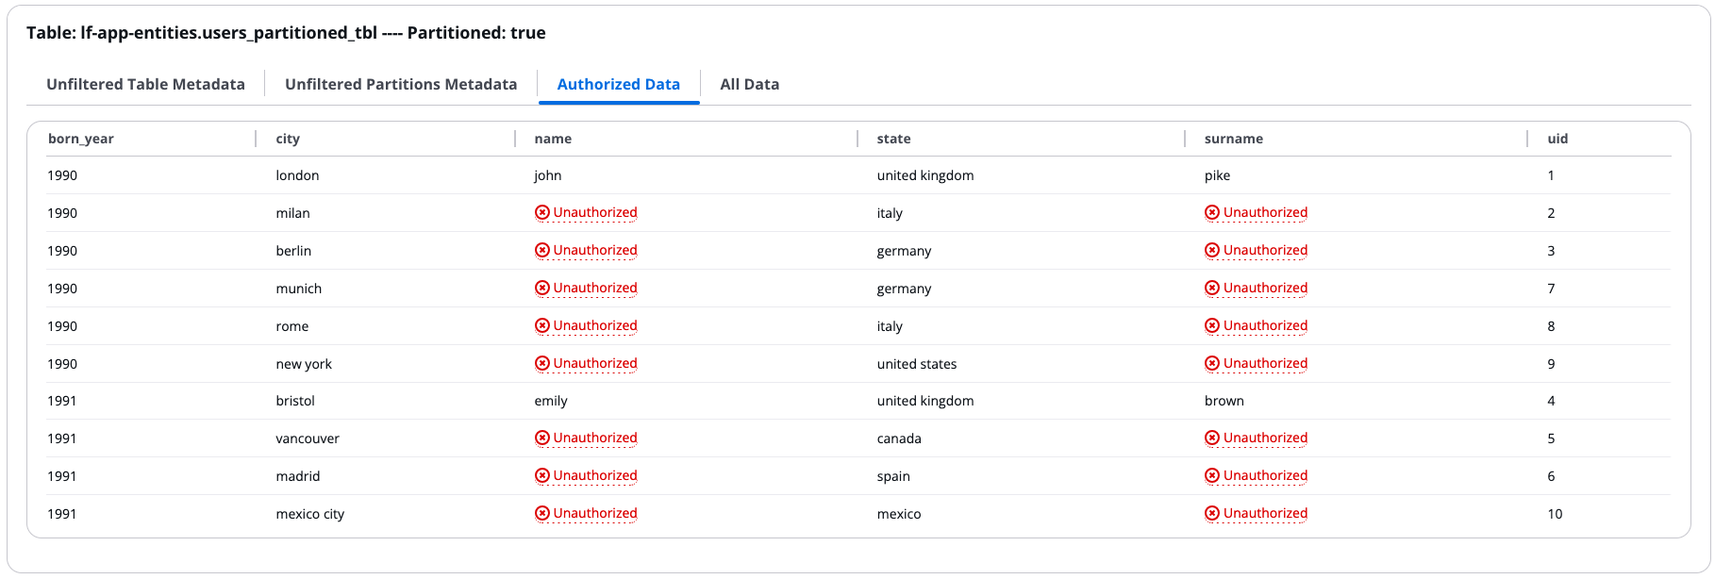This screenshot has height=579, width=1715.
Task: Click the name column header
Action: [x=552, y=139]
